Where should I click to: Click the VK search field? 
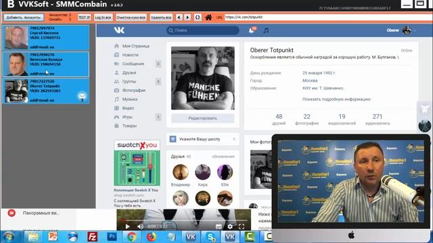click(x=203, y=30)
